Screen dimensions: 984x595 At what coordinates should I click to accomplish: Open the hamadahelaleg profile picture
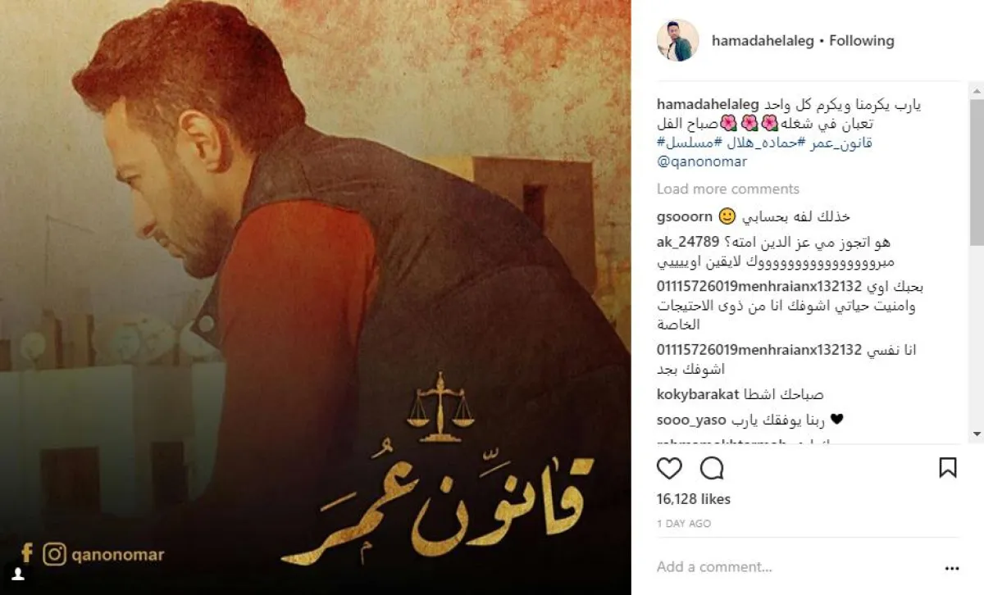677,40
